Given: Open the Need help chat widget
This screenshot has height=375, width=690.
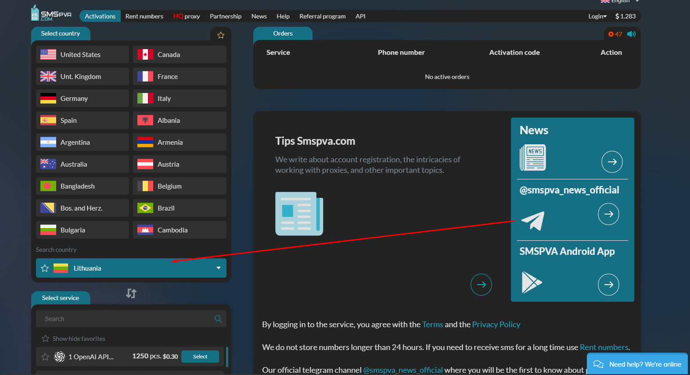Looking at the screenshot, I should tap(637, 364).
